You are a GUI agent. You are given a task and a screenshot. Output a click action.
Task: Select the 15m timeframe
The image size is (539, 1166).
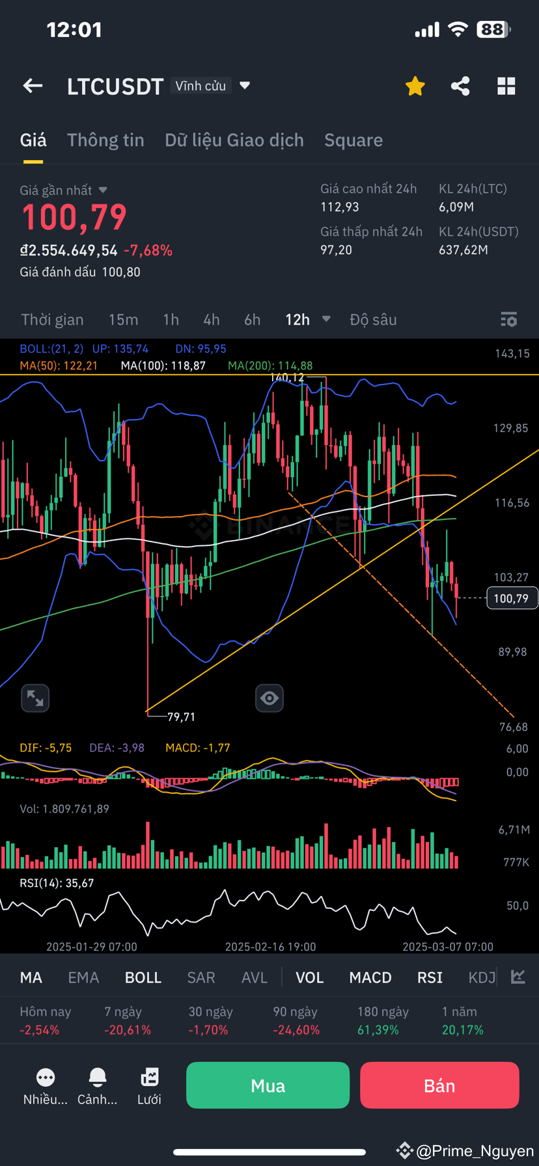(x=123, y=319)
